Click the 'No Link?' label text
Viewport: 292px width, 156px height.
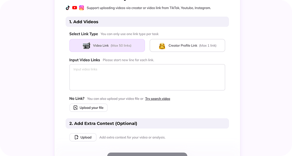77,99
